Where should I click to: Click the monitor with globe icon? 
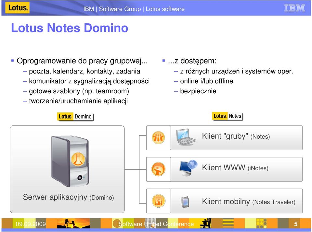coord(188,168)
